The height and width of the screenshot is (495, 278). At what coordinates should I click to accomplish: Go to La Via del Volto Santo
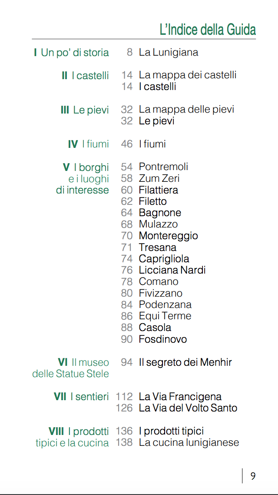coord(188,408)
